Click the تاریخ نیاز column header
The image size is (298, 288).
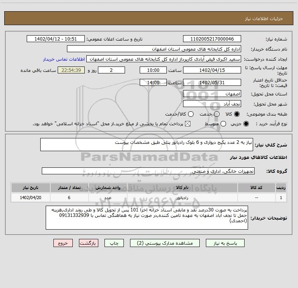(31, 187)
